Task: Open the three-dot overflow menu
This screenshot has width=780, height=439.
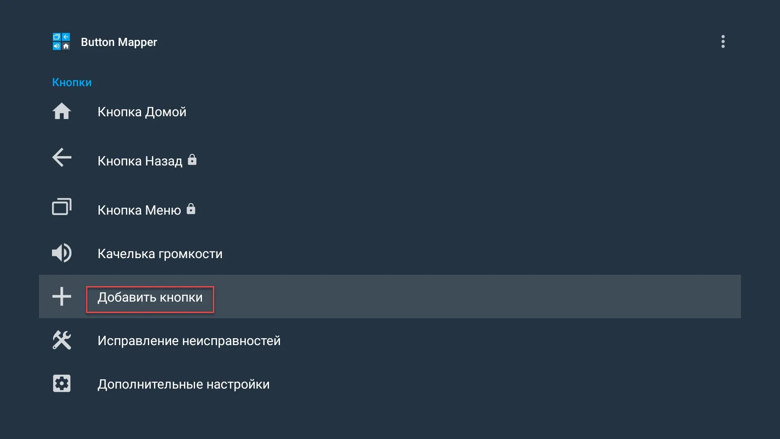Action: pyautogui.click(x=723, y=41)
